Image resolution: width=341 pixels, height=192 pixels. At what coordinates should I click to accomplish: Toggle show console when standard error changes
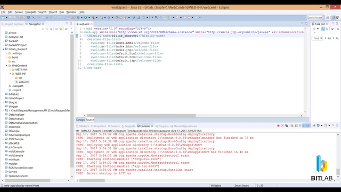[308, 126]
